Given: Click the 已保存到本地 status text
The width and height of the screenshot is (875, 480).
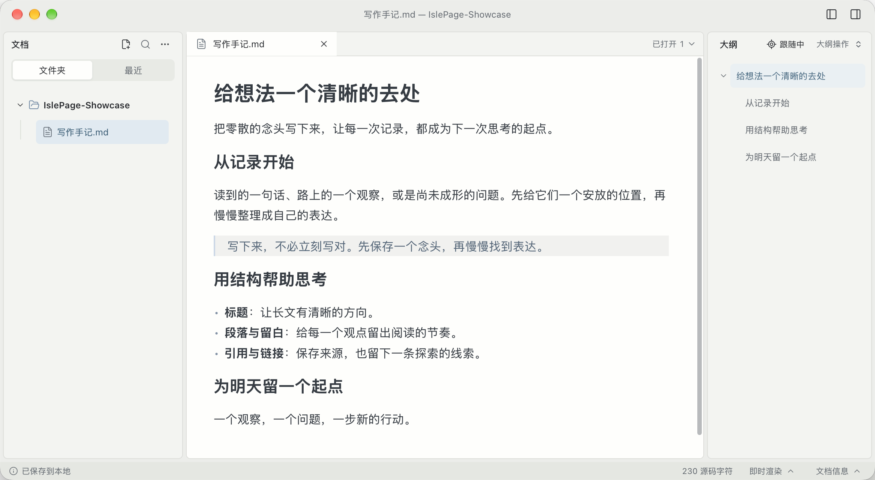Looking at the screenshot, I should 46,471.
